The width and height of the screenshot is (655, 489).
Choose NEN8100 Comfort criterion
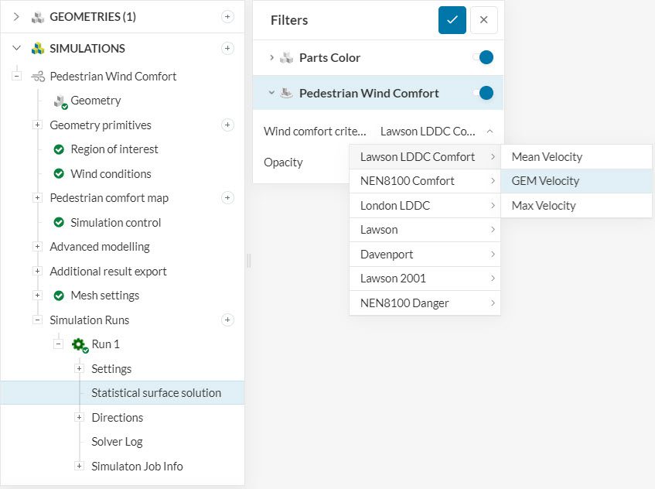(x=408, y=181)
